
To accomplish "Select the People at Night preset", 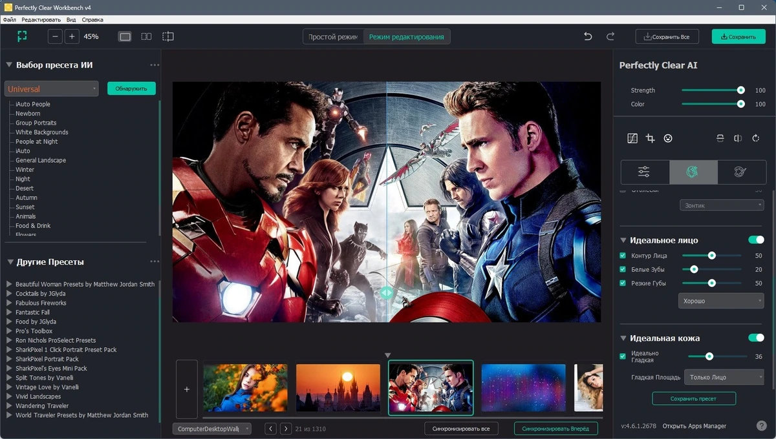I will (37, 141).
